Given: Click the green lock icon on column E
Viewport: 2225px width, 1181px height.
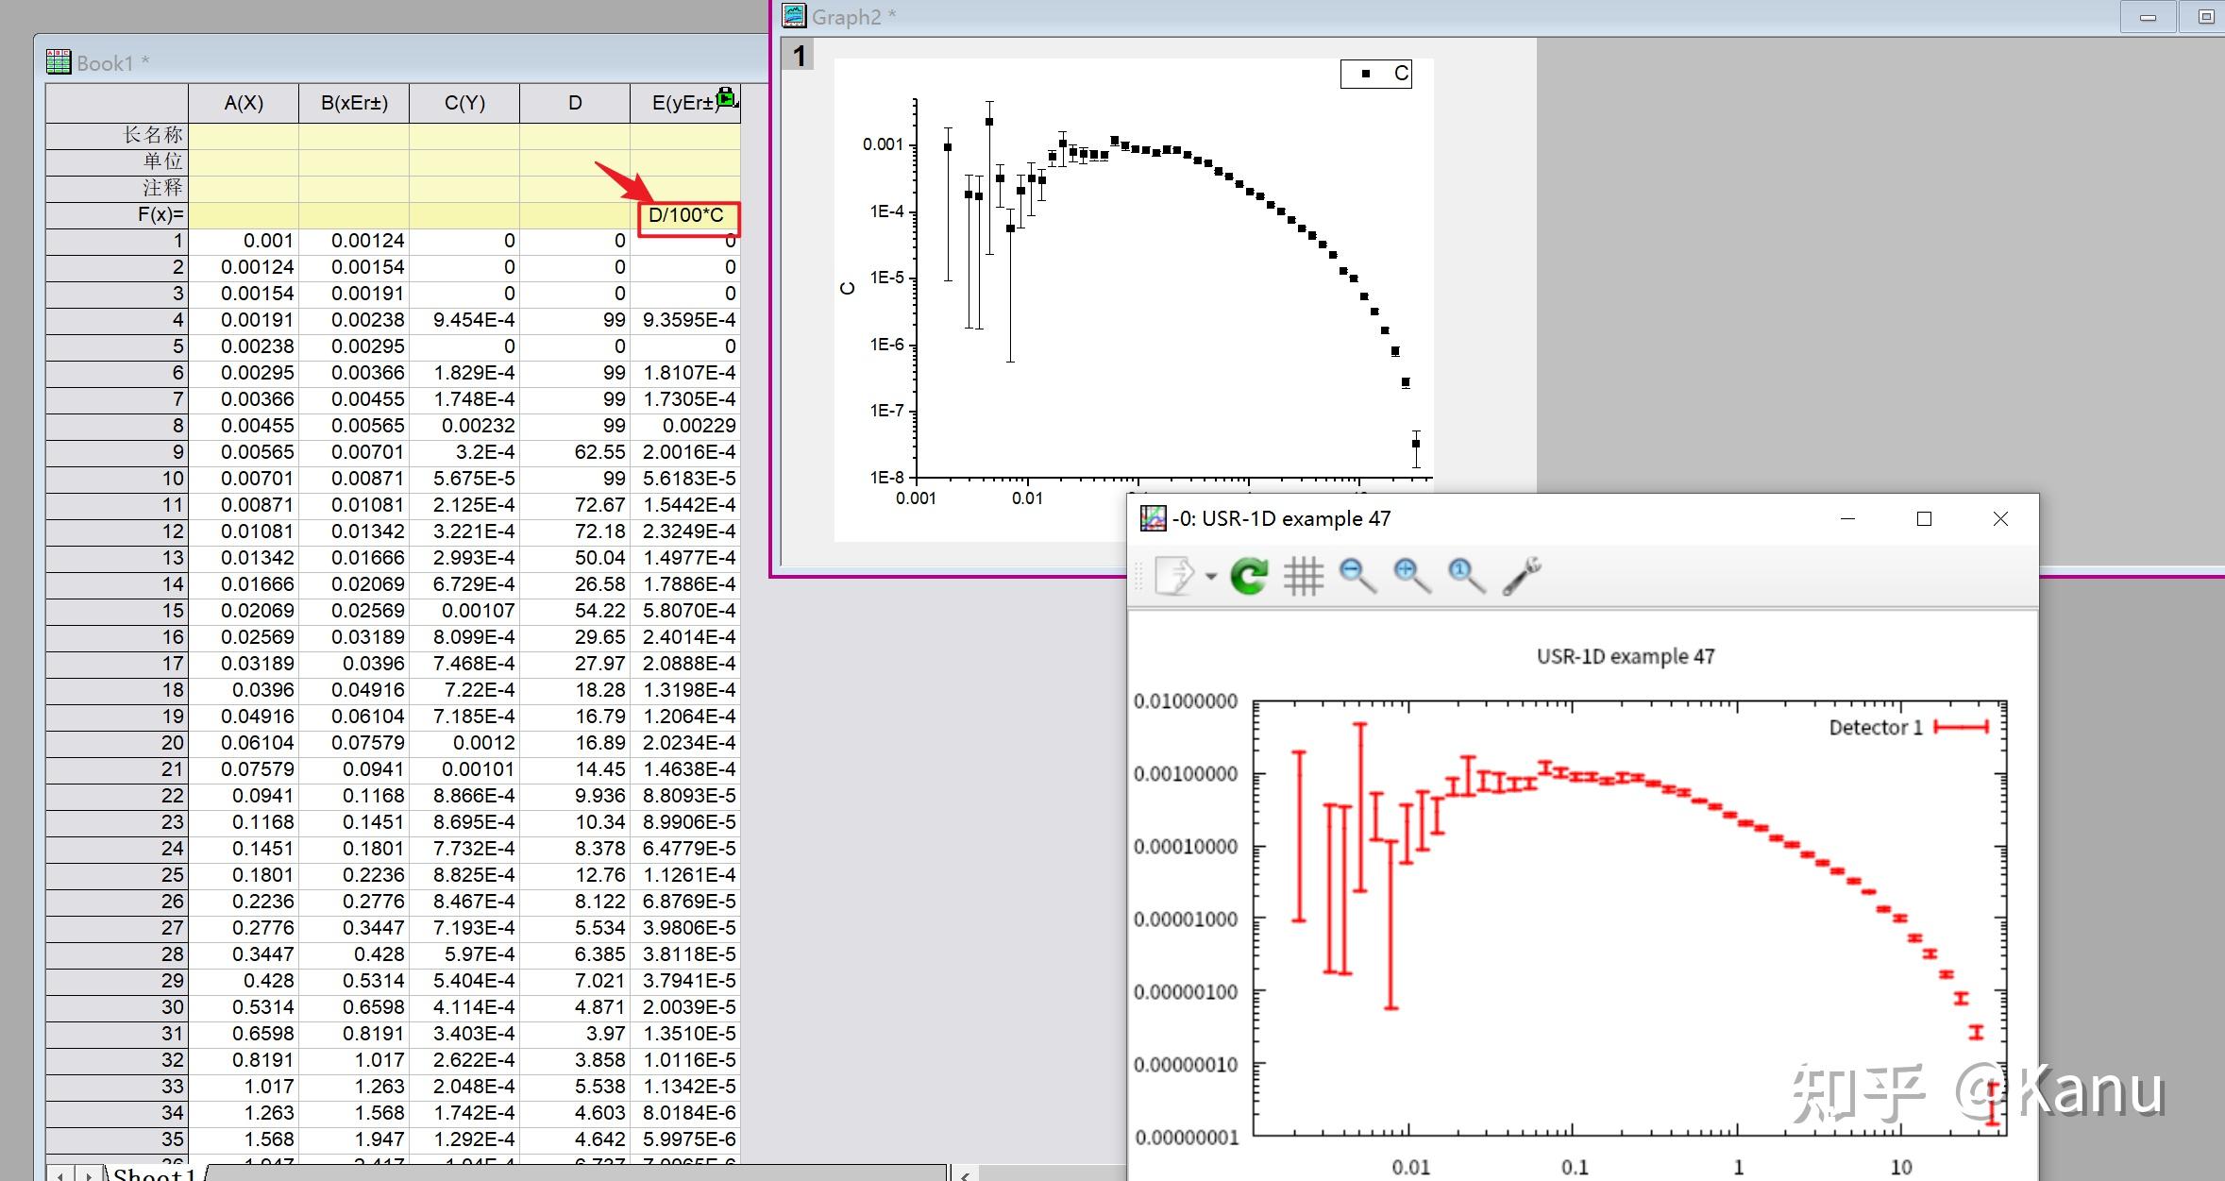Looking at the screenshot, I should [726, 96].
